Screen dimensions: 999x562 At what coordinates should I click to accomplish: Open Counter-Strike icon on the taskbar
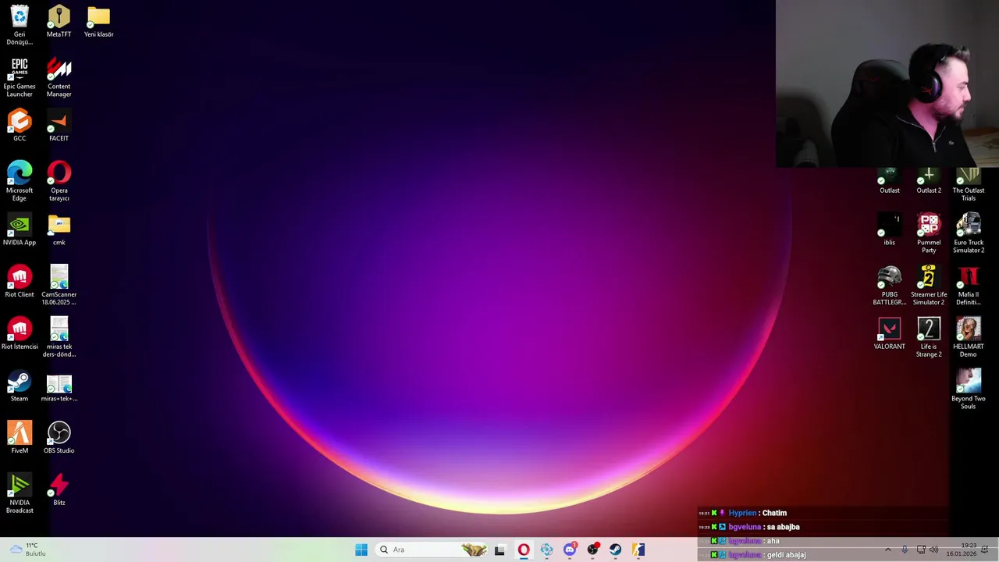pos(638,550)
